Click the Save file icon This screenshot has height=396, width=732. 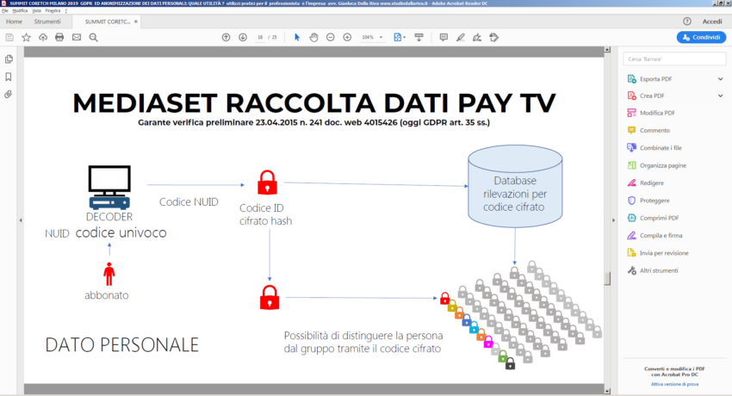point(9,37)
